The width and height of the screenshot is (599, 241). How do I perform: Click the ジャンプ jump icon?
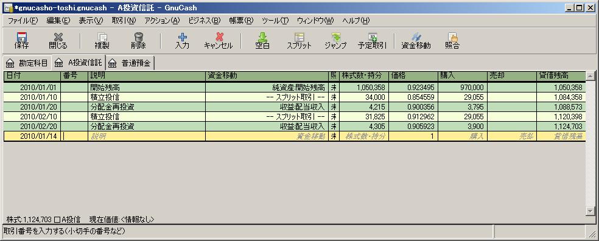[x=335, y=41]
